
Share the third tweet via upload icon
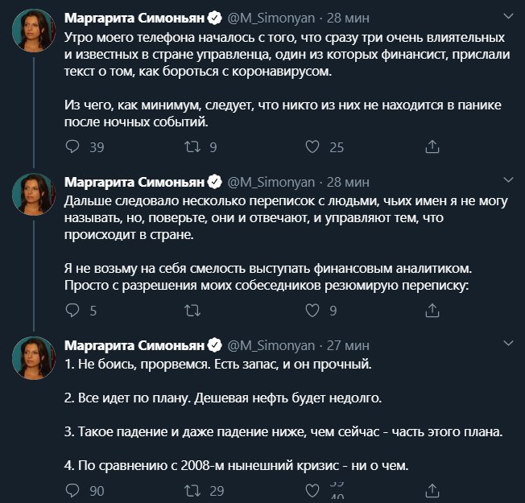tap(432, 490)
